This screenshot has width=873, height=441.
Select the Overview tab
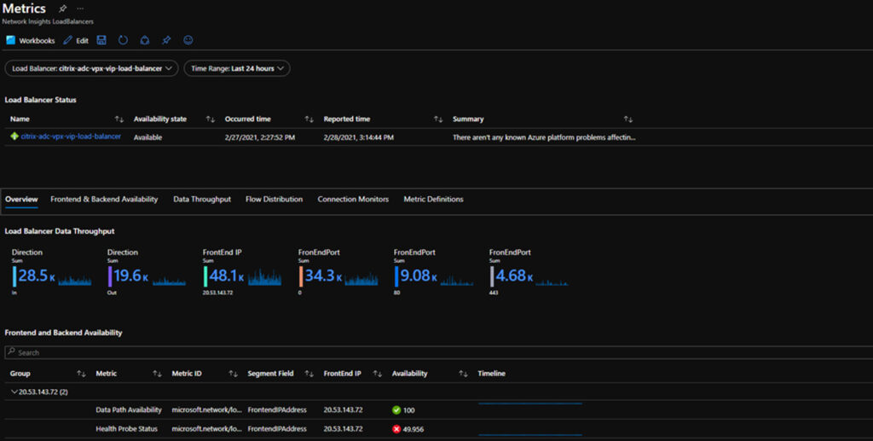point(21,200)
